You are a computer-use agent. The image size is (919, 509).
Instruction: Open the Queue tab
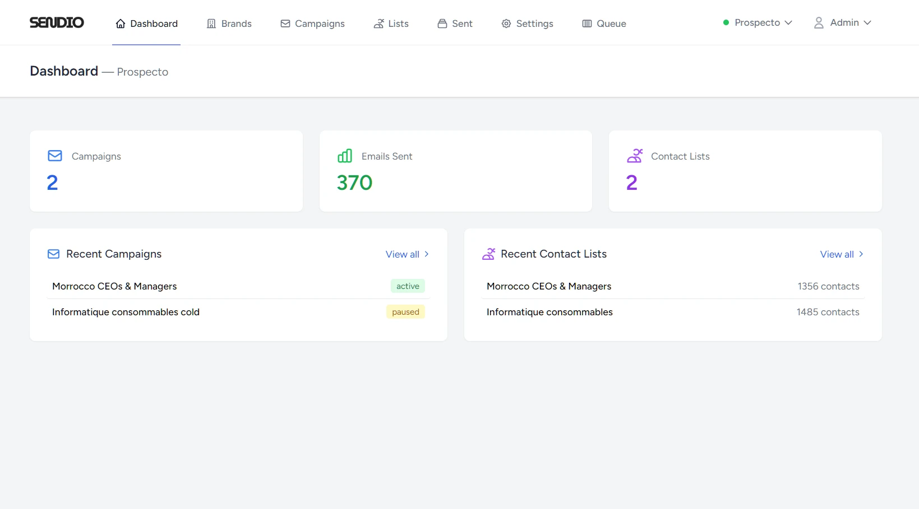pos(604,24)
